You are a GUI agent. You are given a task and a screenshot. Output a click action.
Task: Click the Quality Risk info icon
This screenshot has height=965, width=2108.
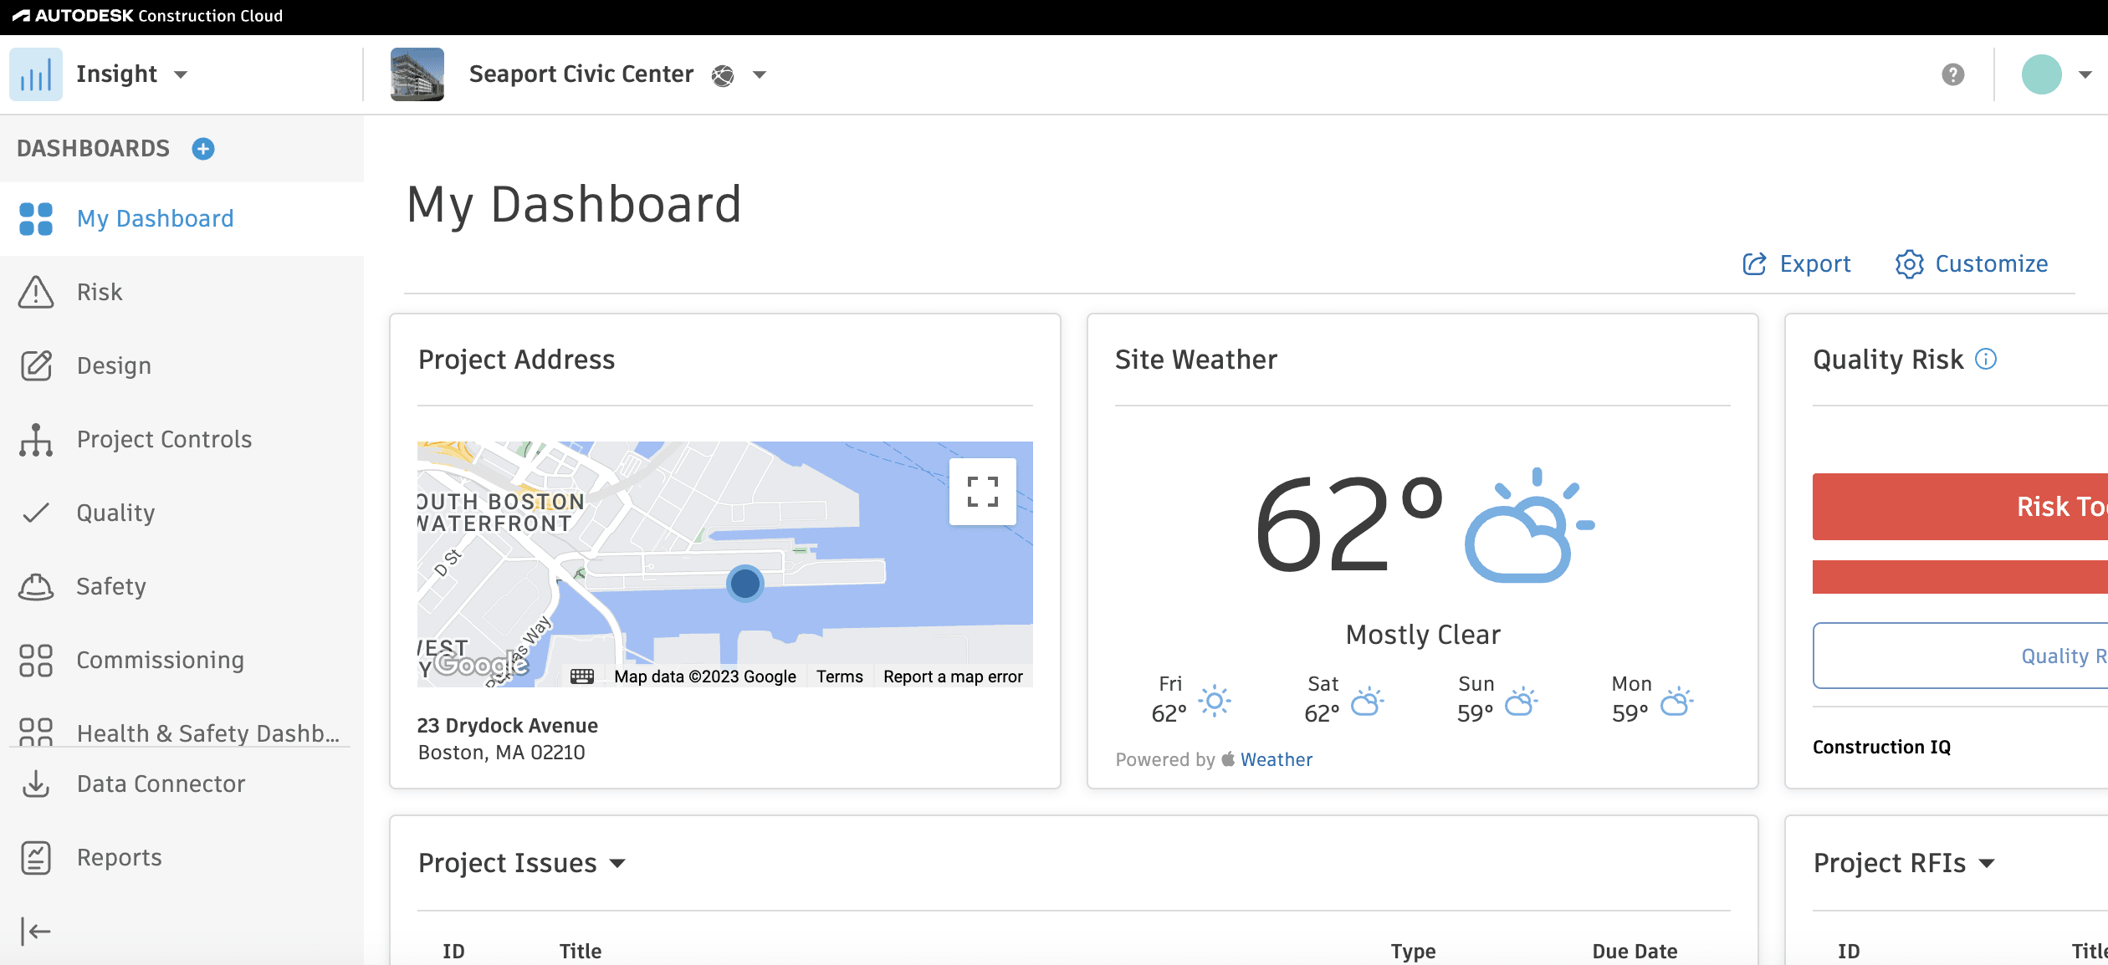pyautogui.click(x=1986, y=359)
